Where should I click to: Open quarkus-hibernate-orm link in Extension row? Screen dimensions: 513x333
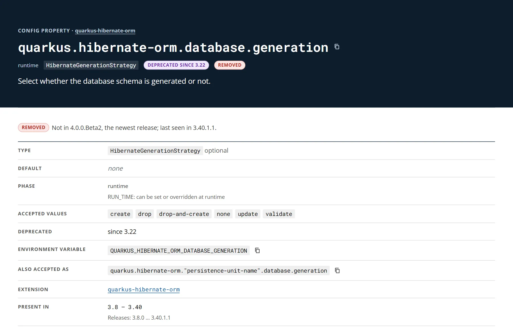coord(144,289)
